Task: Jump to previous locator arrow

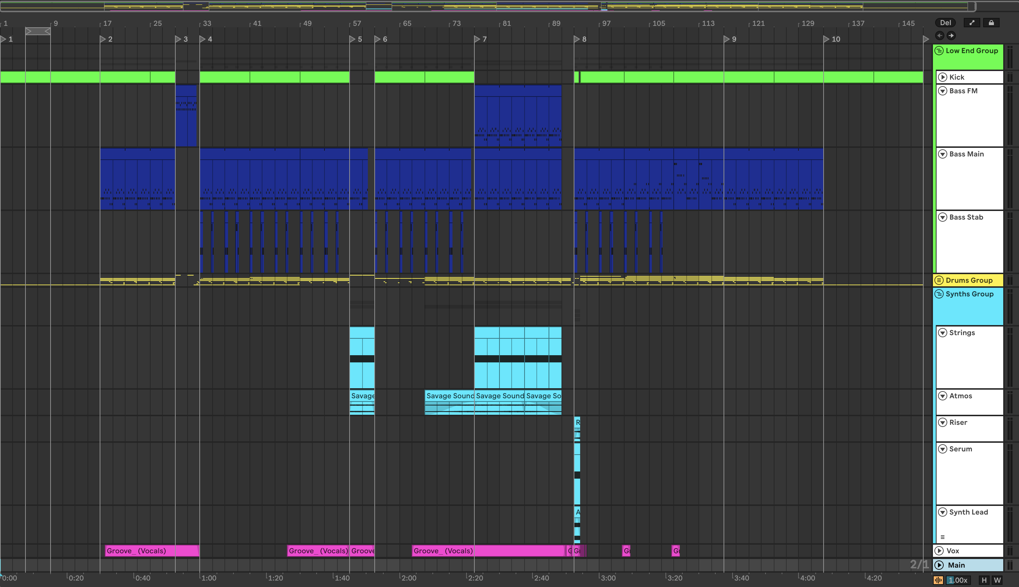Action: point(939,36)
